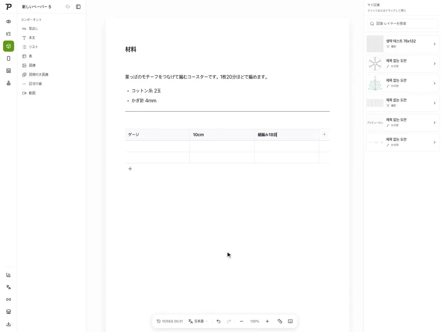This screenshot has height=332, width=442.
Task: Open the keyboard shortcuts icon
Action: pyautogui.click(x=290, y=321)
